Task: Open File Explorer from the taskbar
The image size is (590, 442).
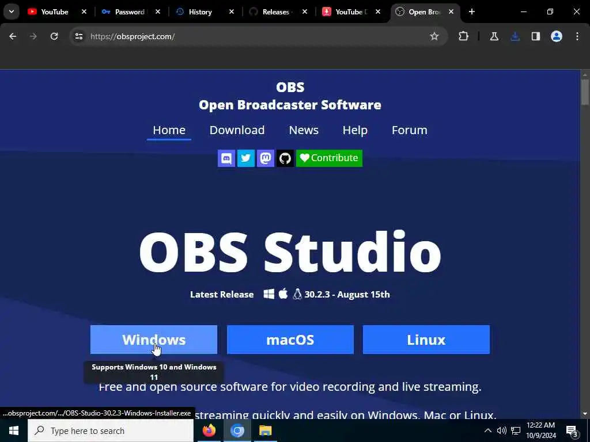Action: (265, 430)
